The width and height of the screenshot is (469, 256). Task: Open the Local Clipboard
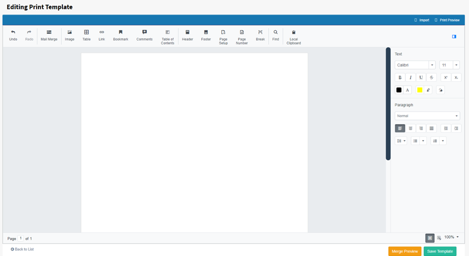coord(293,37)
